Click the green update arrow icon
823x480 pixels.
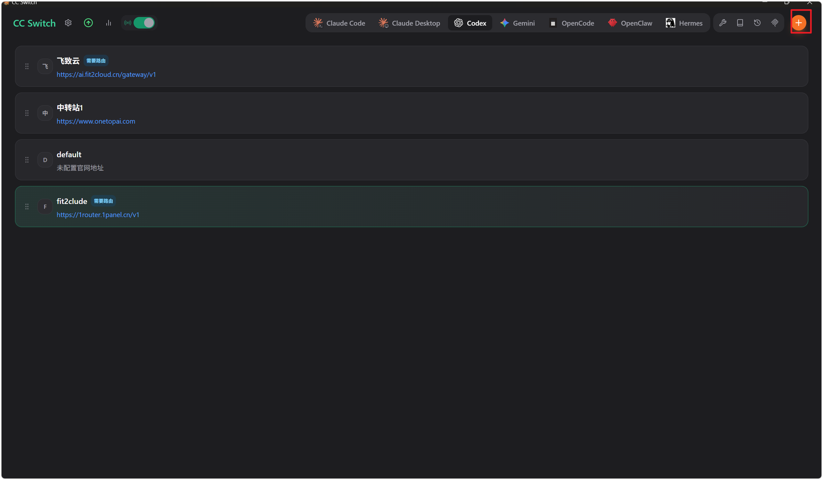pyautogui.click(x=88, y=23)
